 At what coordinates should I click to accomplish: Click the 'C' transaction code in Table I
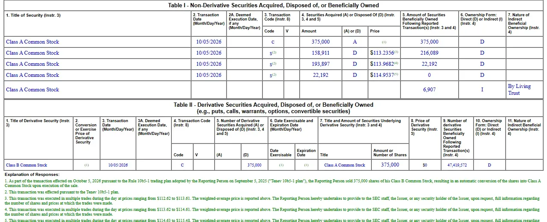tap(273, 42)
